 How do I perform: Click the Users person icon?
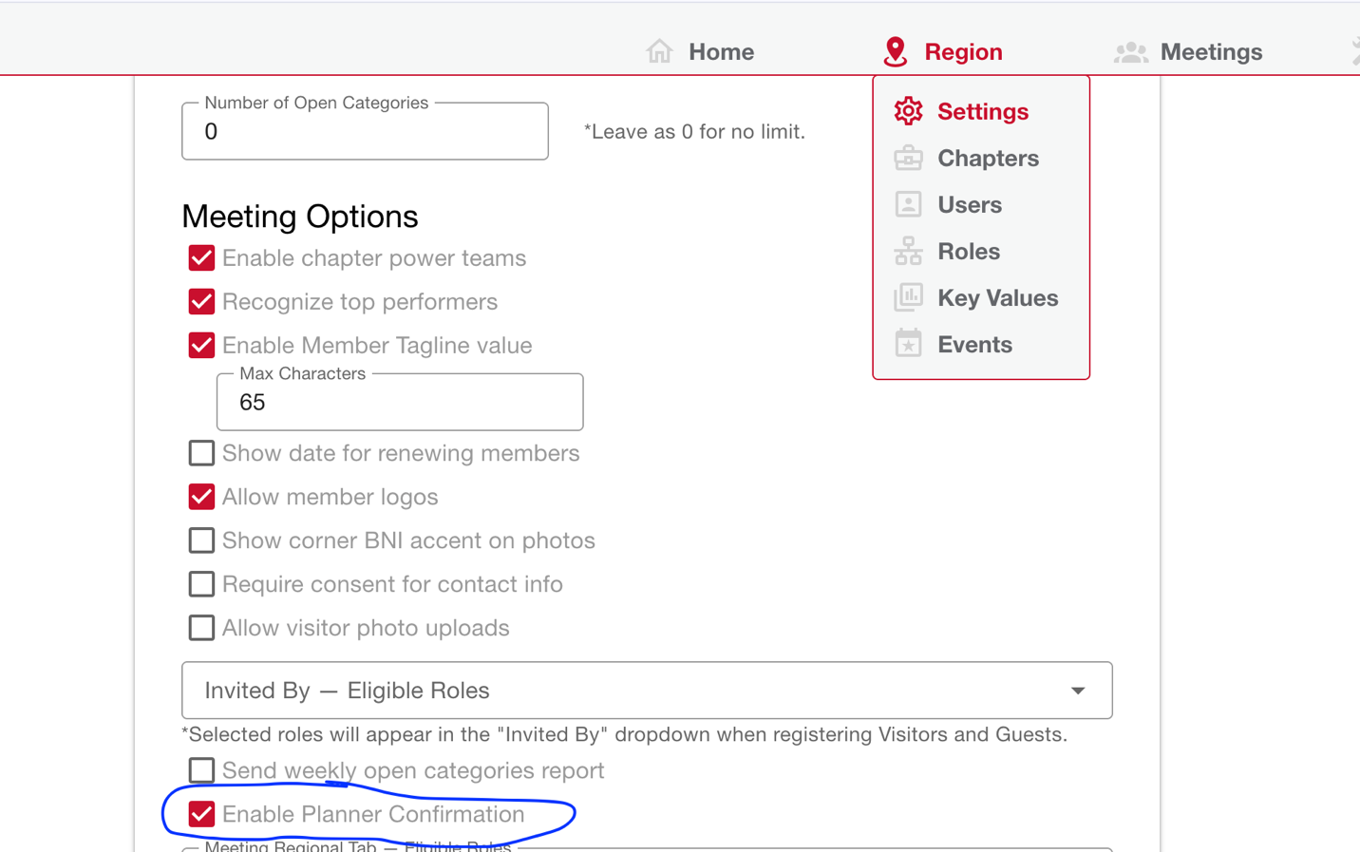pyautogui.click(x=908, y=204)
